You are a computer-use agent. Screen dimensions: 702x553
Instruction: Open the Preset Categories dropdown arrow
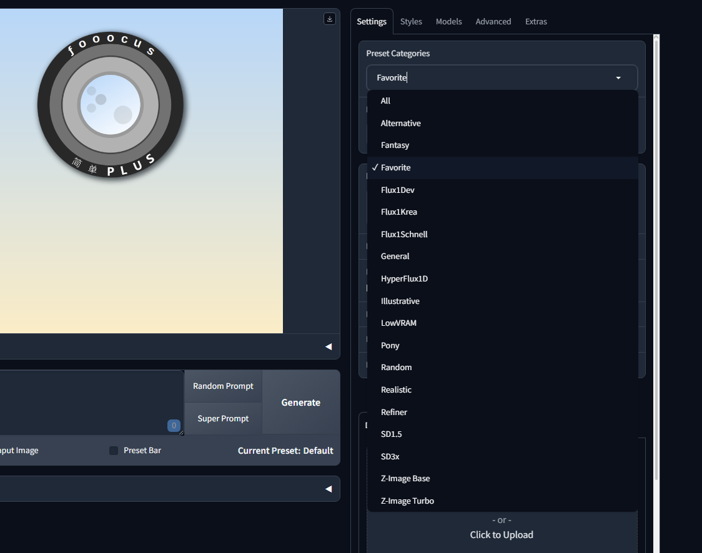618,78
